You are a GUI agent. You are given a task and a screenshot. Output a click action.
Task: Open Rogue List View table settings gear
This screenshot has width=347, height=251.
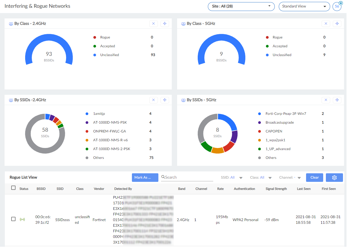click(334, 177)
